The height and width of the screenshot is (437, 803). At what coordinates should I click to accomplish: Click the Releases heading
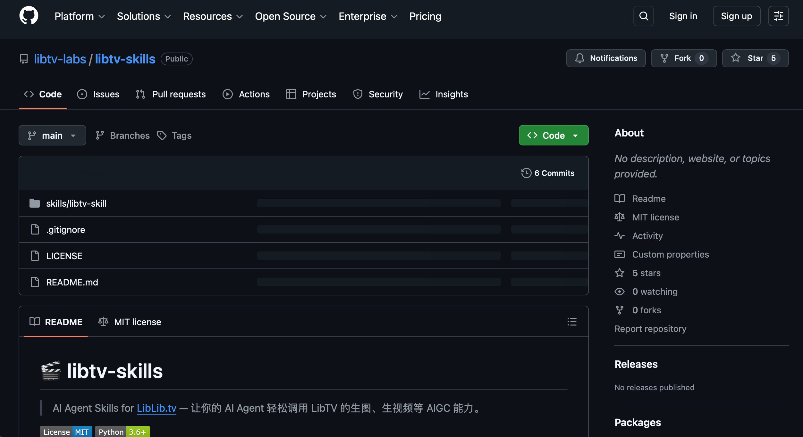coord(636,364)
